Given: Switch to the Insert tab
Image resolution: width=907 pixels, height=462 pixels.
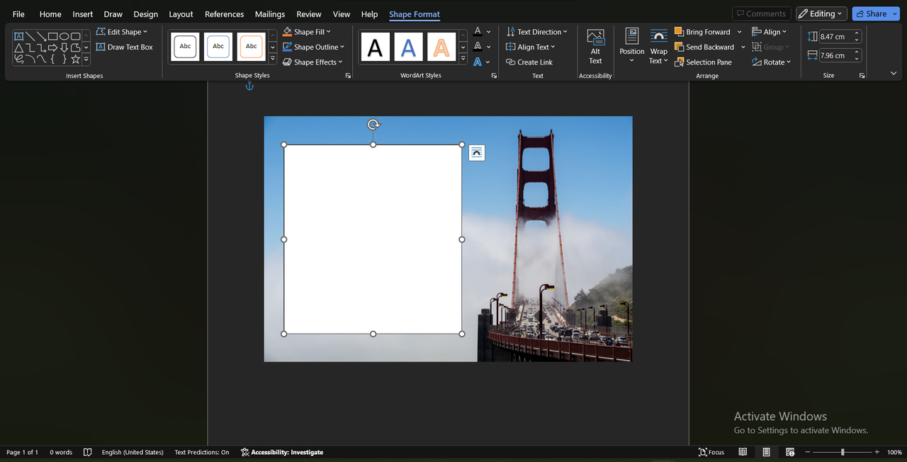Looking at the screenshot, I should coord(83,14).
